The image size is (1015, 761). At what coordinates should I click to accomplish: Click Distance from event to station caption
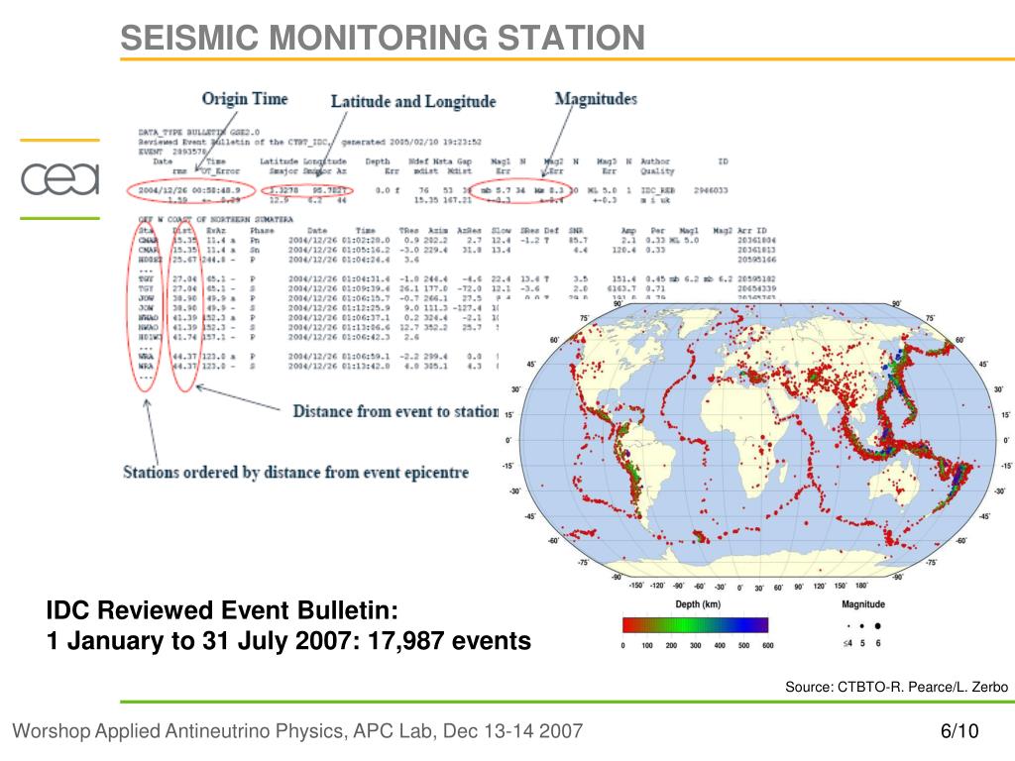tap(395, 411)
